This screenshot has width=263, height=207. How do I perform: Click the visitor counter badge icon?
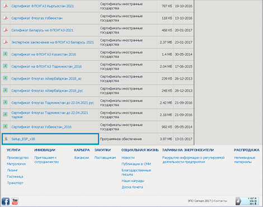pos(247,201)
